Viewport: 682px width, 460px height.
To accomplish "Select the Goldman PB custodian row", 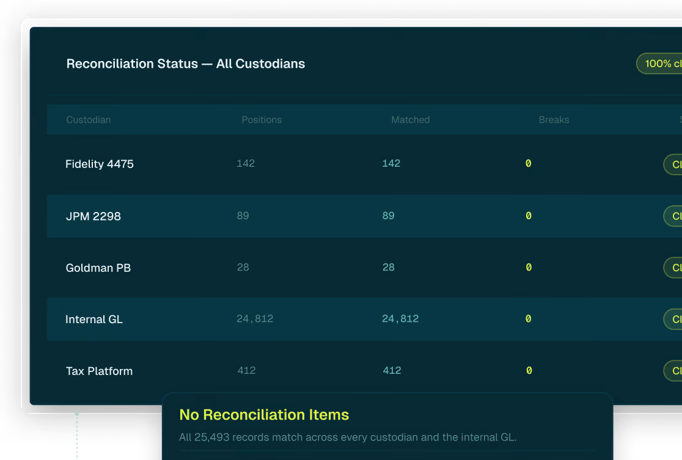I will click(x=364, y=268).
